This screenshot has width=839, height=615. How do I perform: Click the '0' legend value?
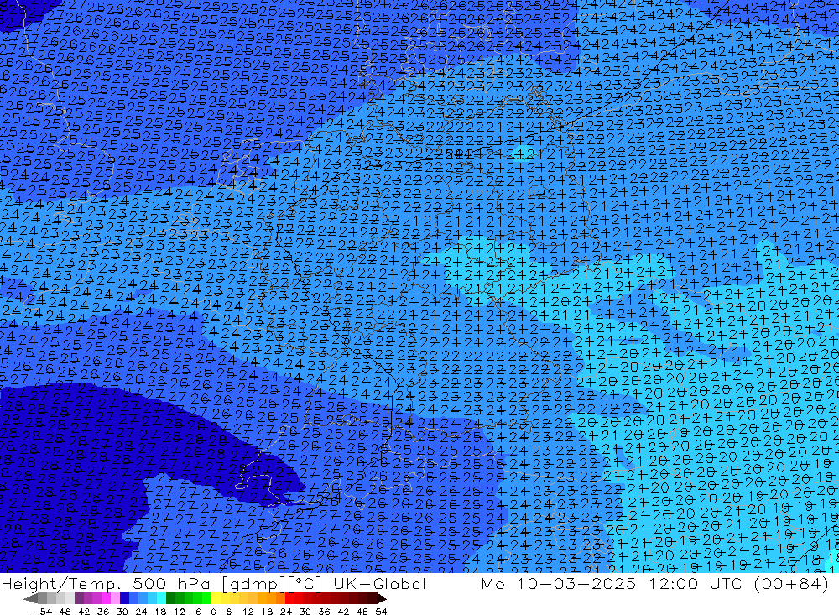click(x=213, y=612)
